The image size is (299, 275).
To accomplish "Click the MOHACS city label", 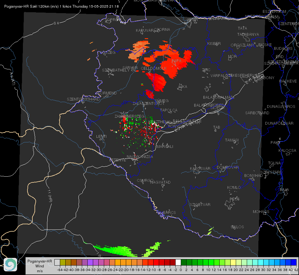I will [x=261, y=212].
